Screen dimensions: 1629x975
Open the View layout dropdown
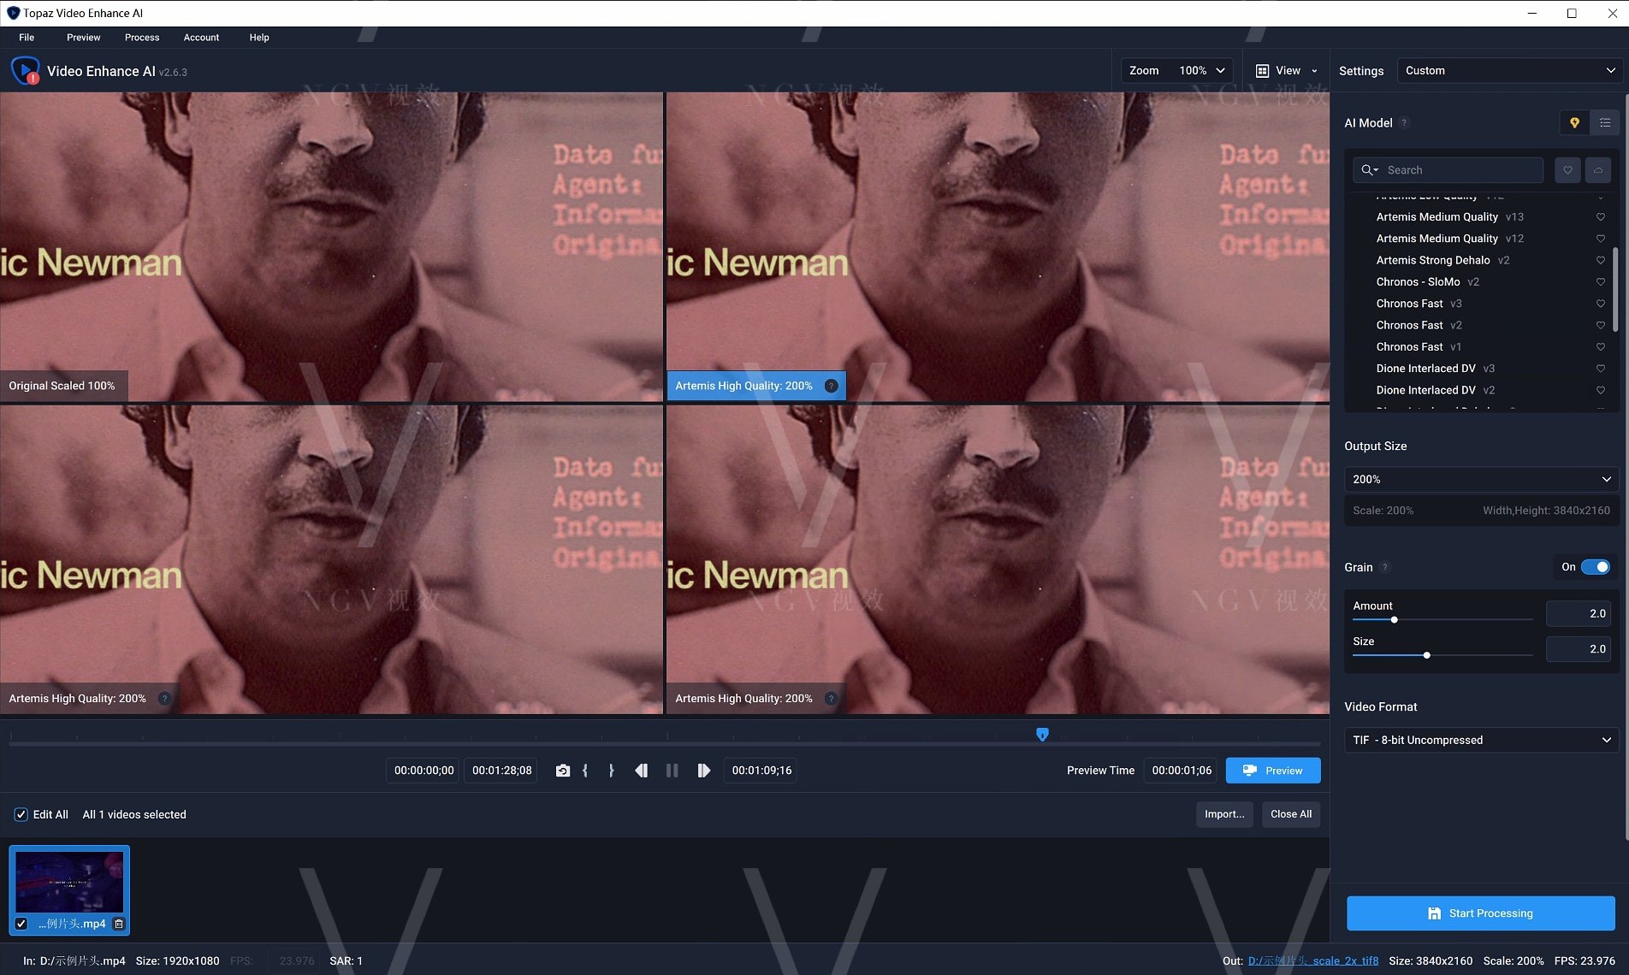point(1286,71)
